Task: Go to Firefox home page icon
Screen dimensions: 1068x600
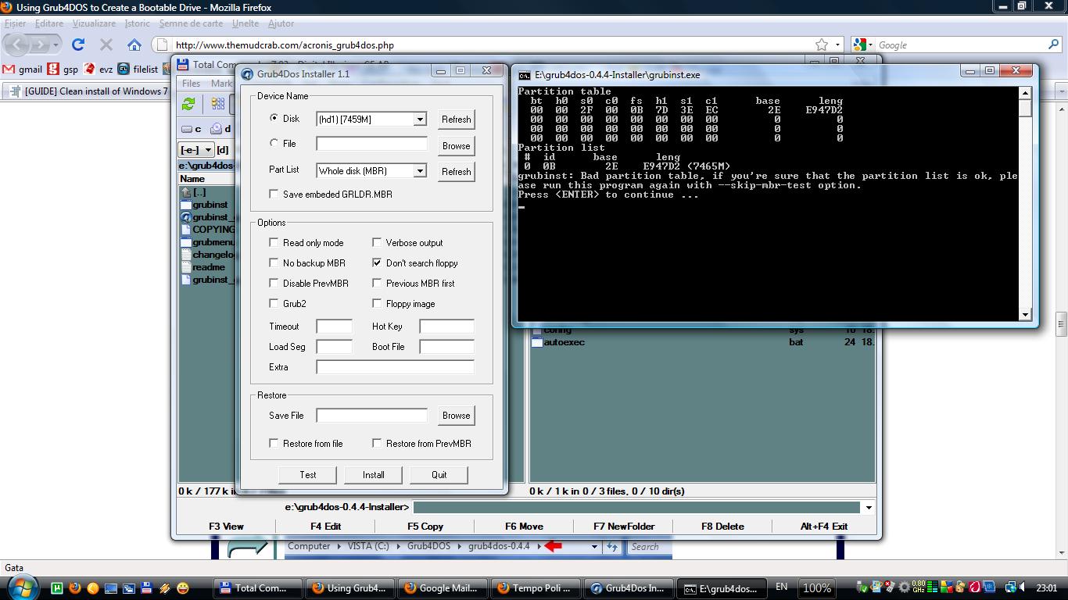Action: coord(134,45)
